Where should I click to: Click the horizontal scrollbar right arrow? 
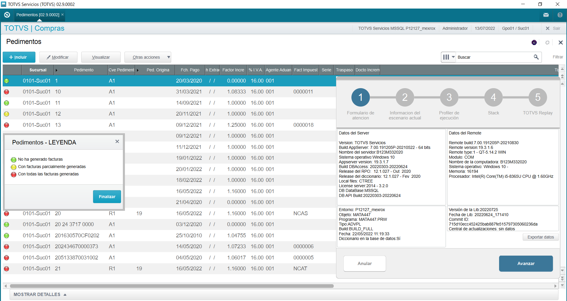(x=555, y=286)
